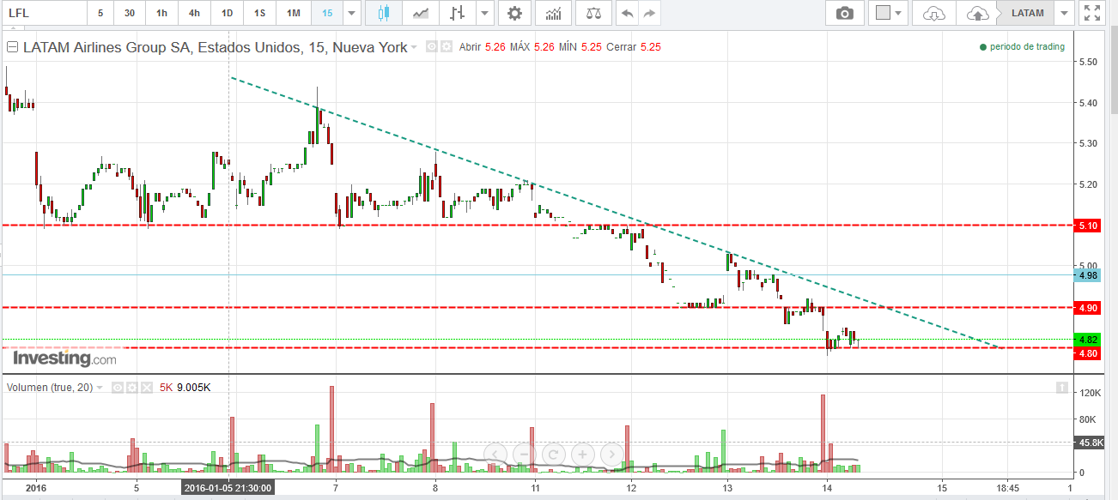Undo the last chart action

pyautogui.click(x=627, y=13)
